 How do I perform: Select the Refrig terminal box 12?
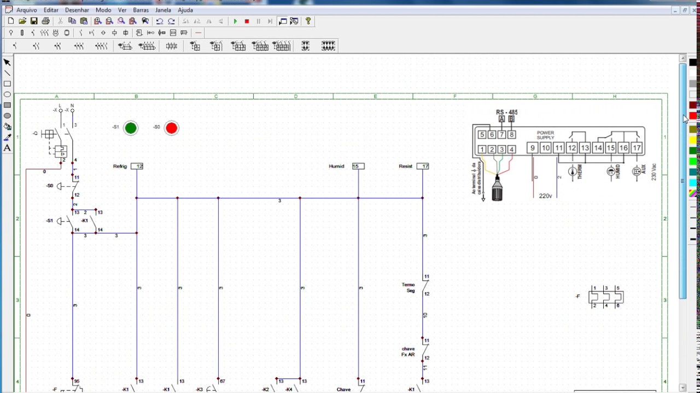pos(137,166)
